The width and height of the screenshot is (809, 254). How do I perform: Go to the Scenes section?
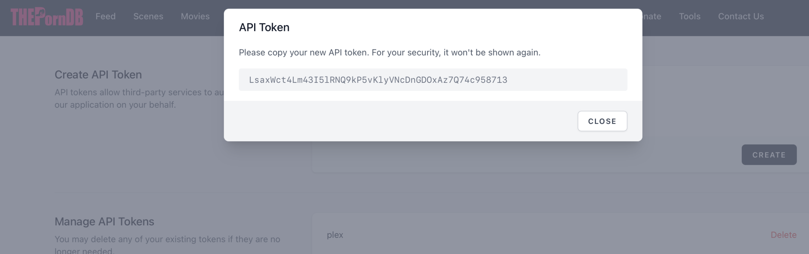tap(148, 16)
